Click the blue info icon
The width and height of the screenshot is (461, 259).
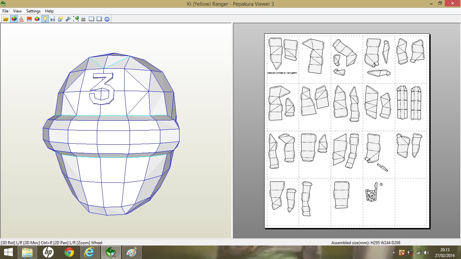[x=107, y=19]
